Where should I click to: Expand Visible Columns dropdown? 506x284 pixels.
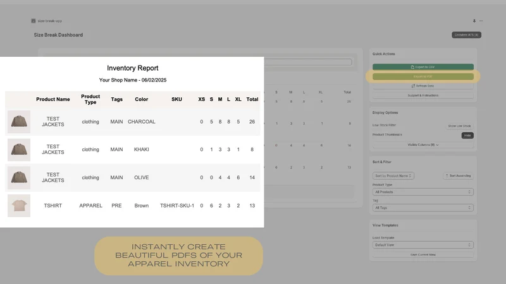[x=423, y=145]
